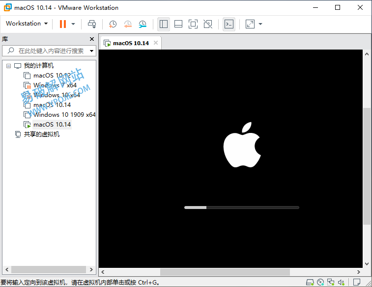Toggle the thumbnail bar view

pyautogui.click(x=178, y=24)
